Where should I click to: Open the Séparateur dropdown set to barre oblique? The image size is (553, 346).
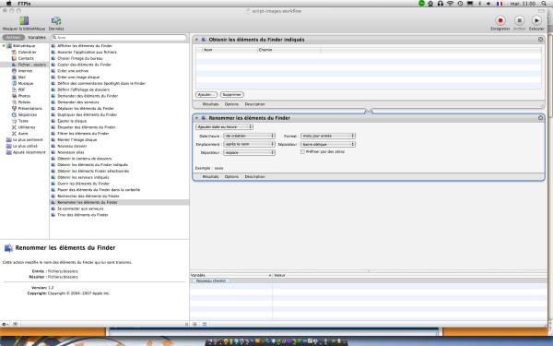click(x=327, y=145)
